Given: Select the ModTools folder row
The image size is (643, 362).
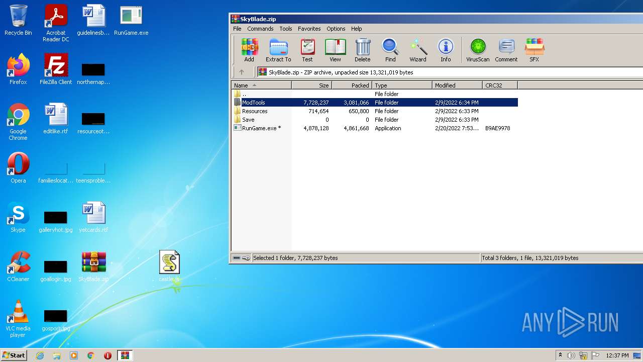Looking at the screenshot, I should pyautogui.click(x=374, y=103).
